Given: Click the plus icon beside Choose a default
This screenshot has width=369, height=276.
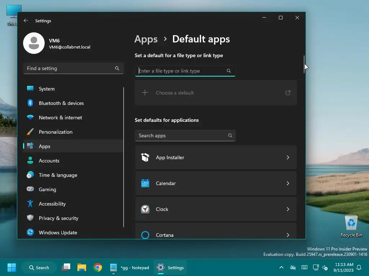Looking at the screenshot, I should click(145, 93).
